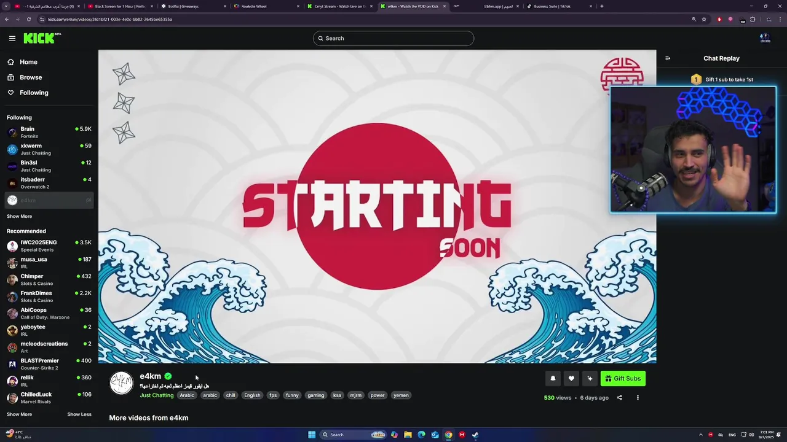Open Following in the sidebar
This screenshot has width=787, height=442.
tap(34, 93)
